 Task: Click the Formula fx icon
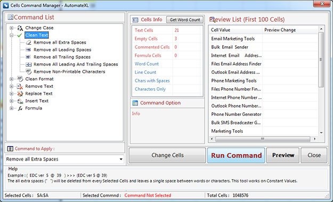tap(20, 108)
